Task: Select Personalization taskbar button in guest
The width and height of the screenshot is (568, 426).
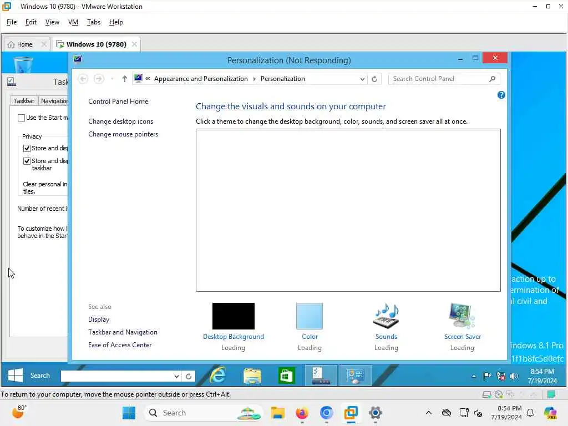Action: pyautogui.click(x=355, y=376)
